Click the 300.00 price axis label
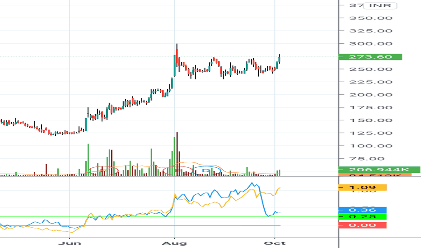Viewport: 421px width, 248px height. [371, 44]
